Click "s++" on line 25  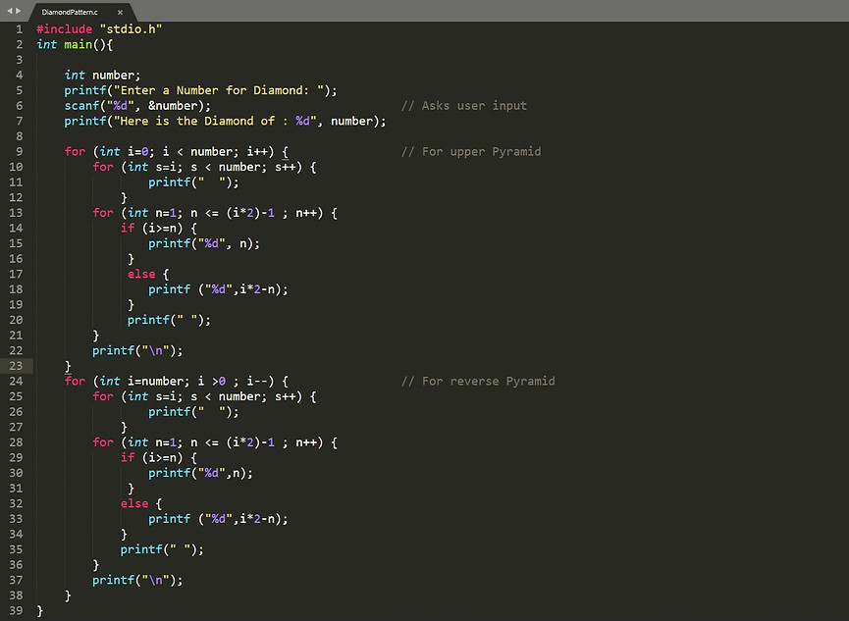[x=286, y=396]
